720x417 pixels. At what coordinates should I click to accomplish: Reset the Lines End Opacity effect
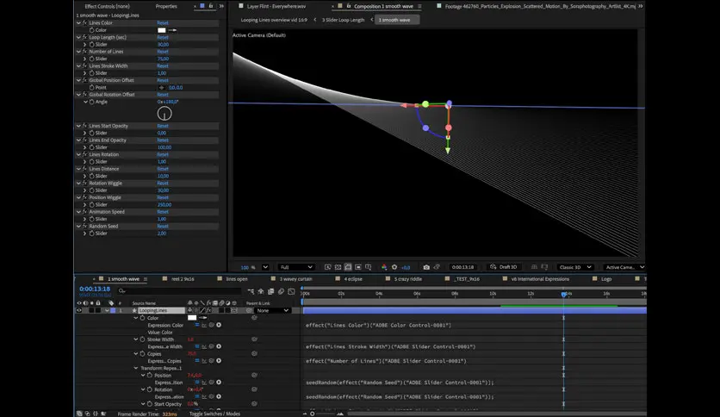pos(163,140)
